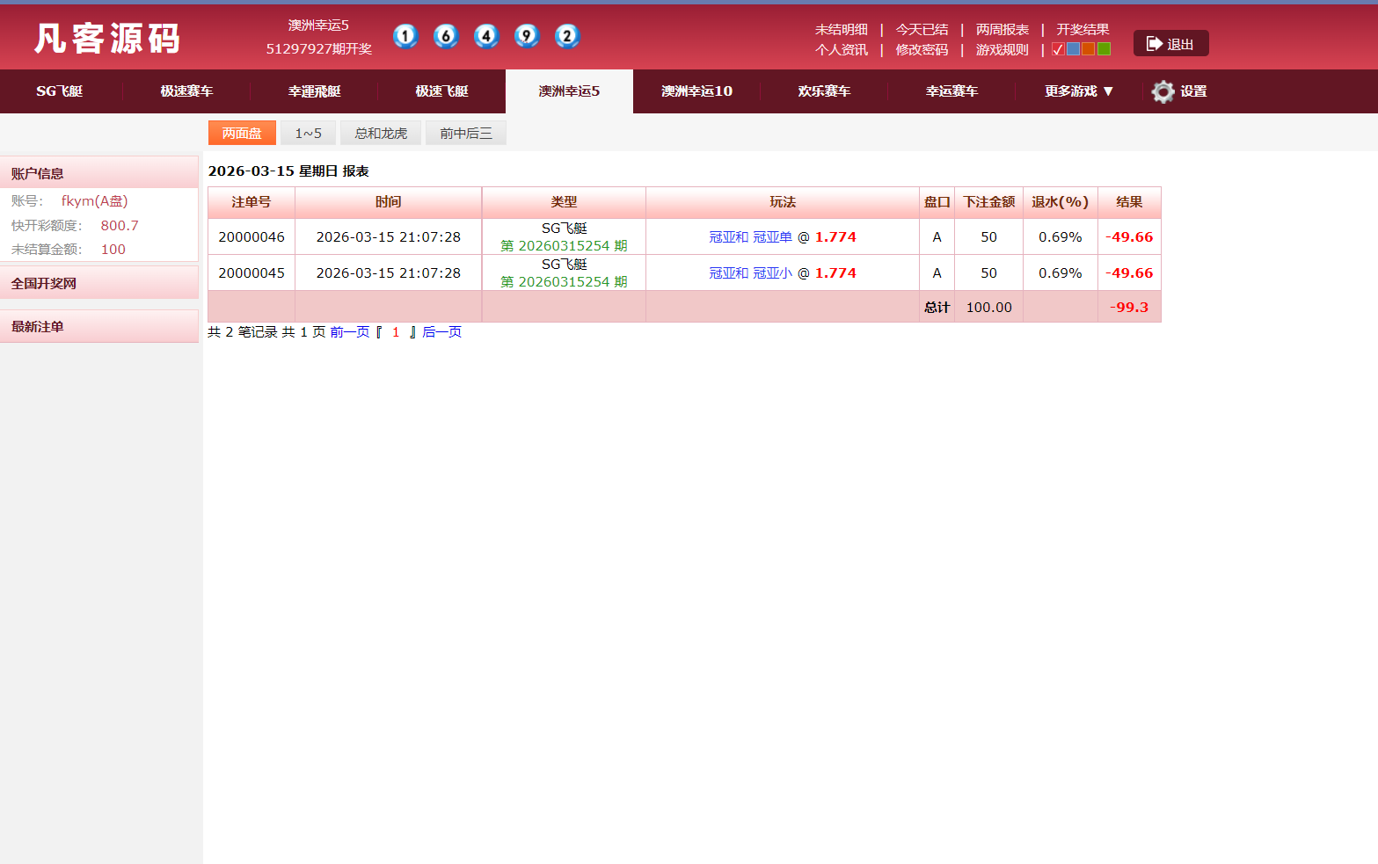Expand the 更多游戏 dropdown menu
The width and height of the screenshot is (1378, 864).
(1077, 91)
